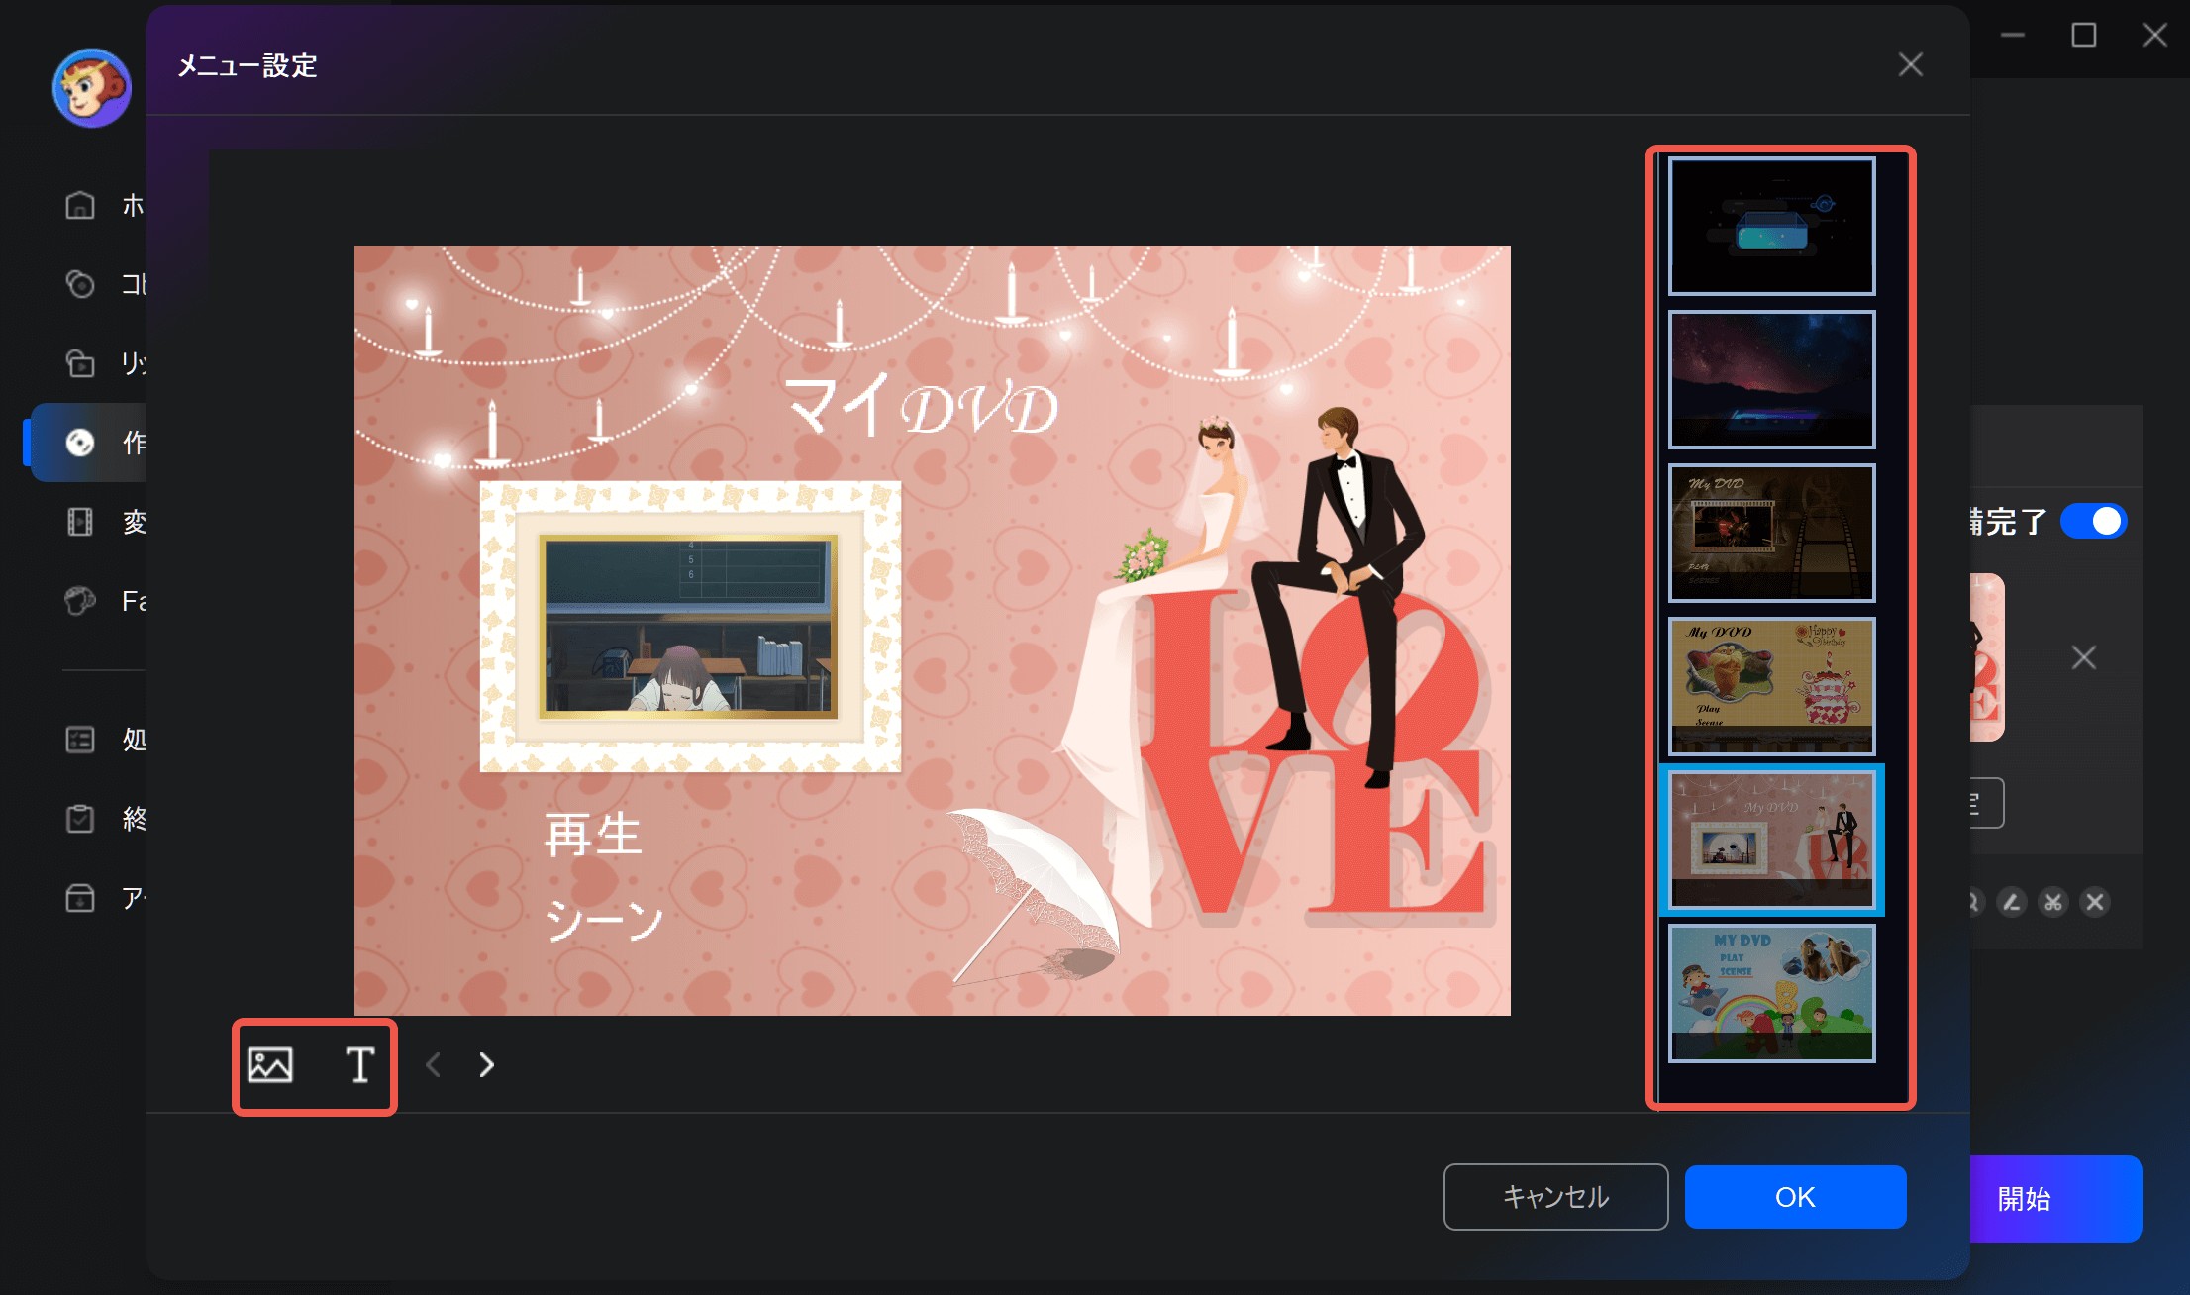Click the キャンセル button
The height and width of the screenshot is (1295, 2190).
tap(1555, 1197)
